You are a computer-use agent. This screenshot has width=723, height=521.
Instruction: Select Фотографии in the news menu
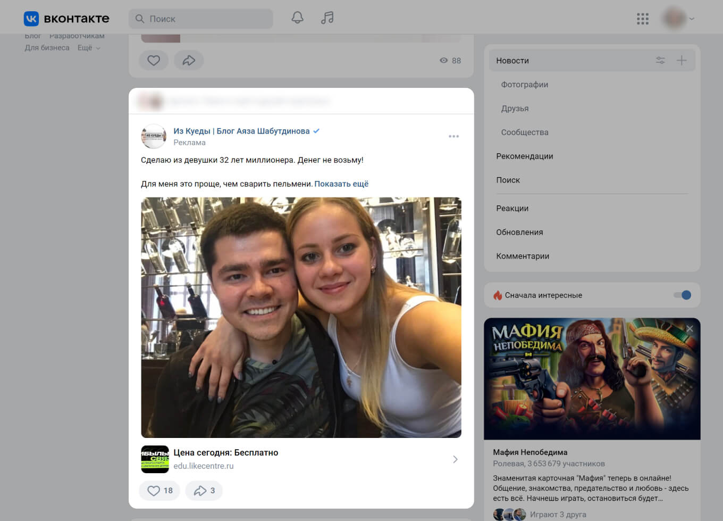(x=524, y=85)
